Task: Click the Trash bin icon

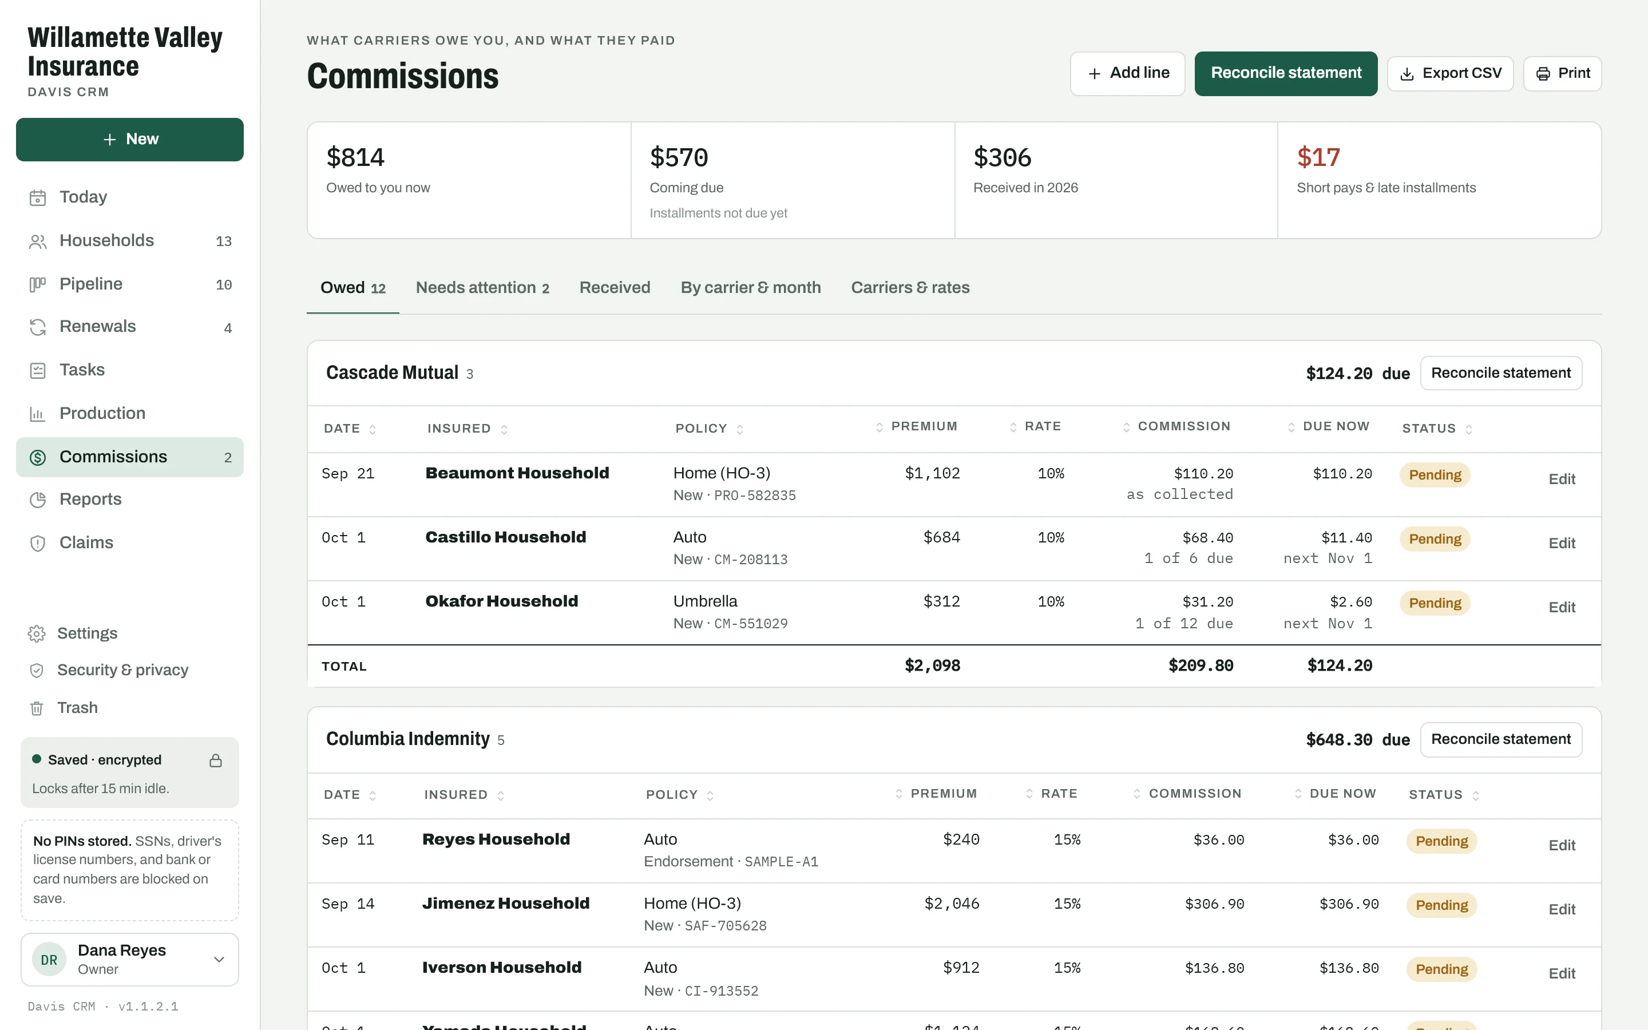Action: (x=37, y=708)
